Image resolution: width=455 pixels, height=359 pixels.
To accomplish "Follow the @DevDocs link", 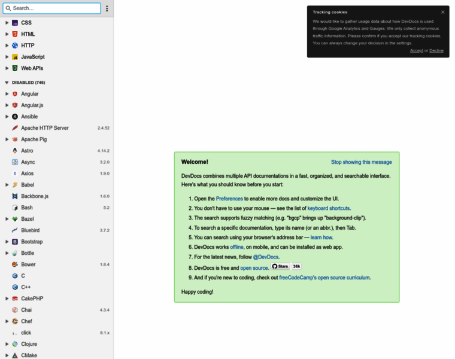I will coord(265,257).
